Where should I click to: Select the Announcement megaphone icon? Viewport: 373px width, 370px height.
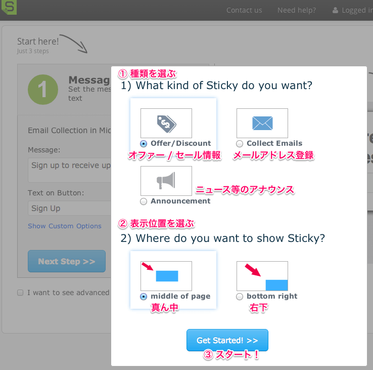[x=166, y=181]
